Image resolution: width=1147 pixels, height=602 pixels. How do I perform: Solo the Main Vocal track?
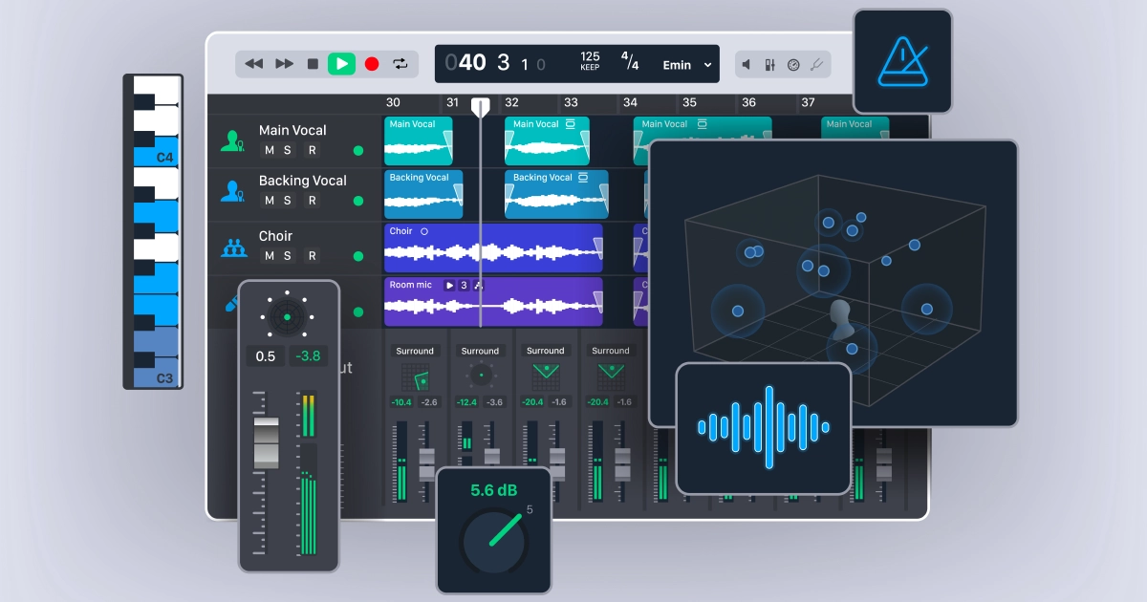(288, 150)
